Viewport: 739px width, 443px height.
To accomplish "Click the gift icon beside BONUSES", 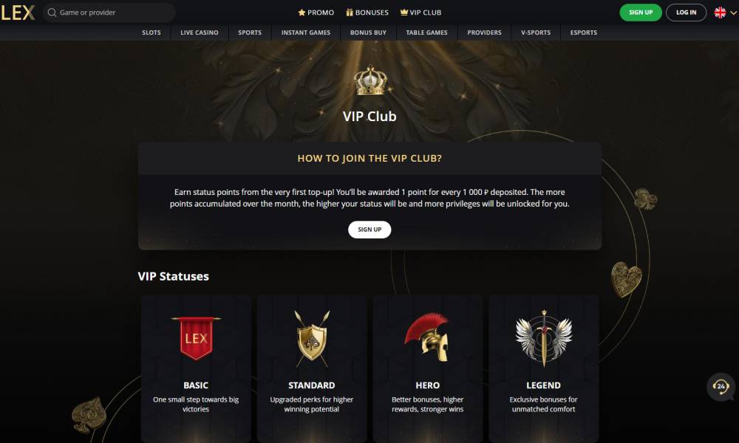I will [350, 13].
